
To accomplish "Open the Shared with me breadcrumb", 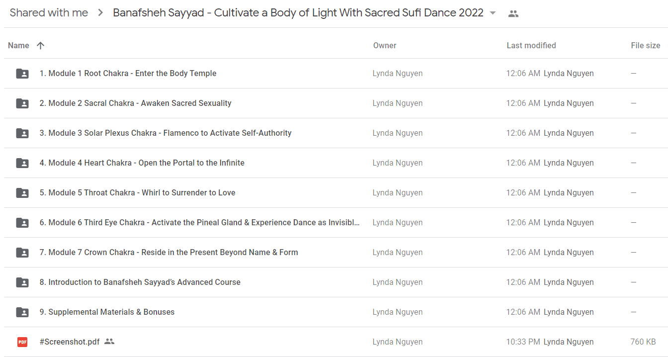I will (x=49, y=13).
